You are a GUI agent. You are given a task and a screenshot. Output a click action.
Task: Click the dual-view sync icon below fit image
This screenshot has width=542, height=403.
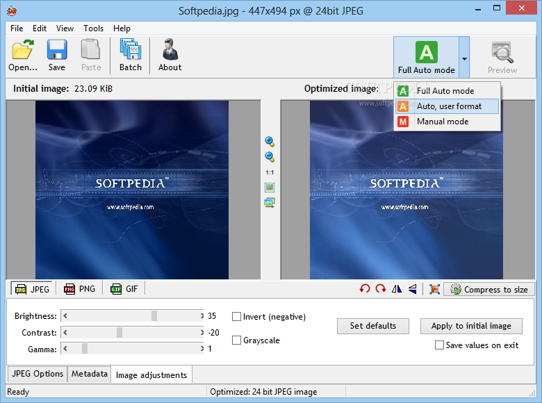point(270,202)
